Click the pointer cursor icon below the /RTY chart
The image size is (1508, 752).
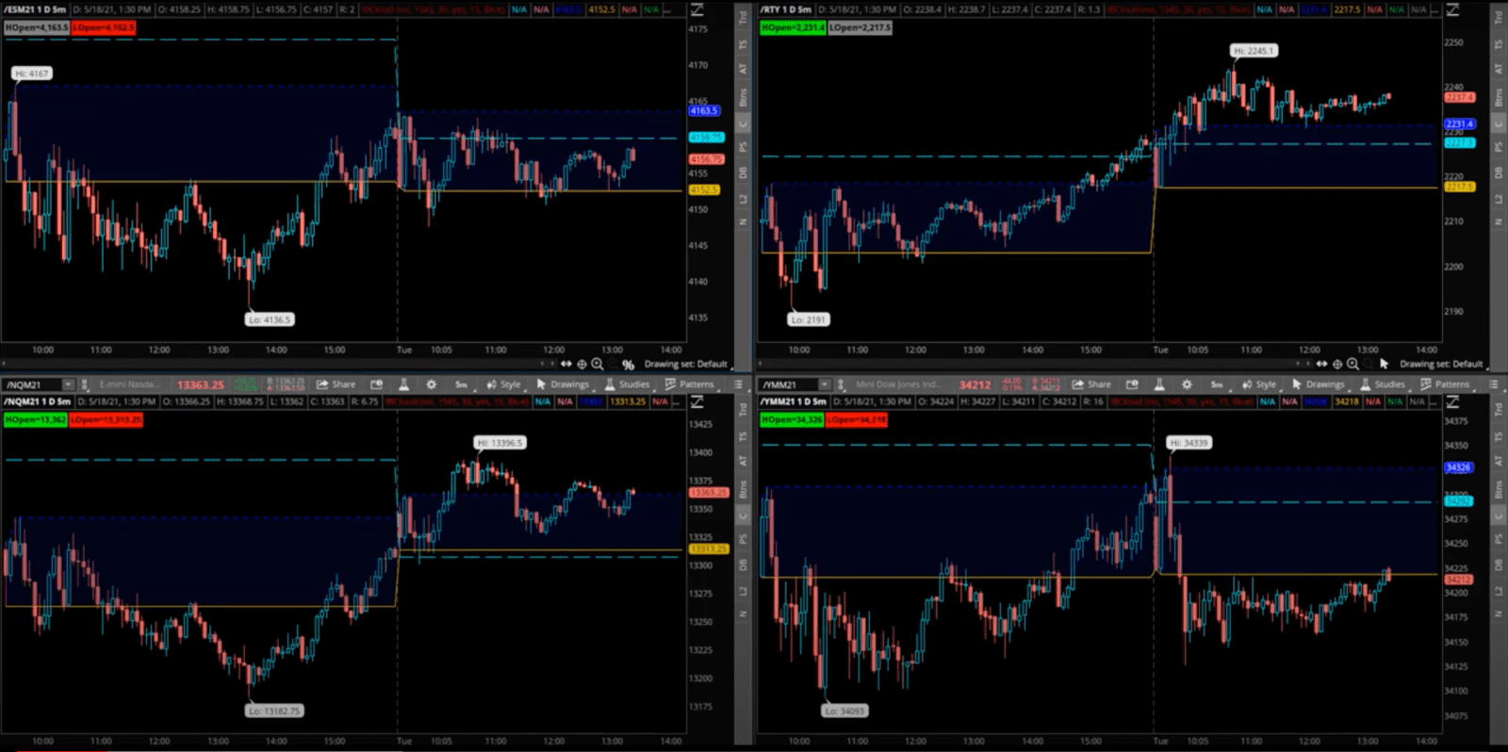1384,364
